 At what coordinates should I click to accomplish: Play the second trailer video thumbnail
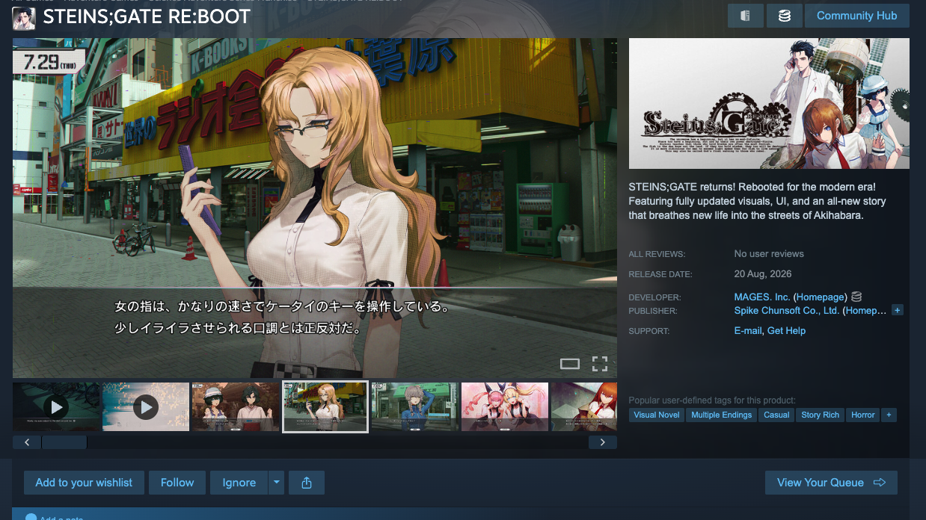point(146,406)
